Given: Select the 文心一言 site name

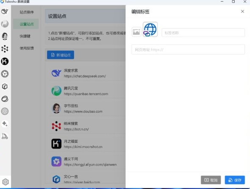Looking at the screenshot, I should 71,177.
